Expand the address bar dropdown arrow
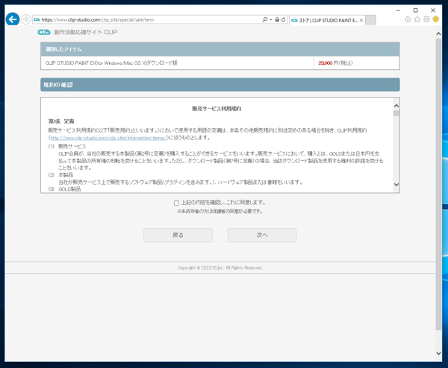Viewport: 448px width, 368px height. (271, 19)
